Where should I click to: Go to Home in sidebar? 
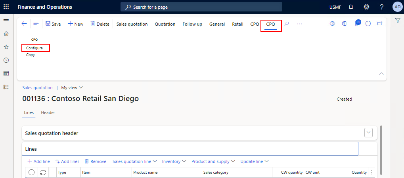click(6, 33)
